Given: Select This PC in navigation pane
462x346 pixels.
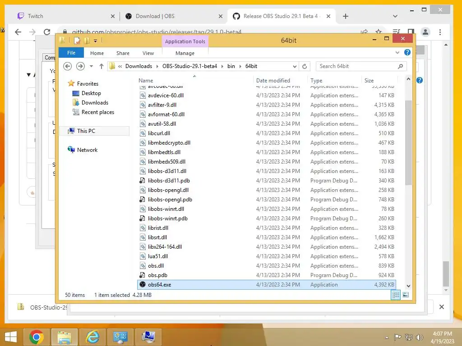Looking at the screenshot, I should pyautogui.click(x=86, y=131).
